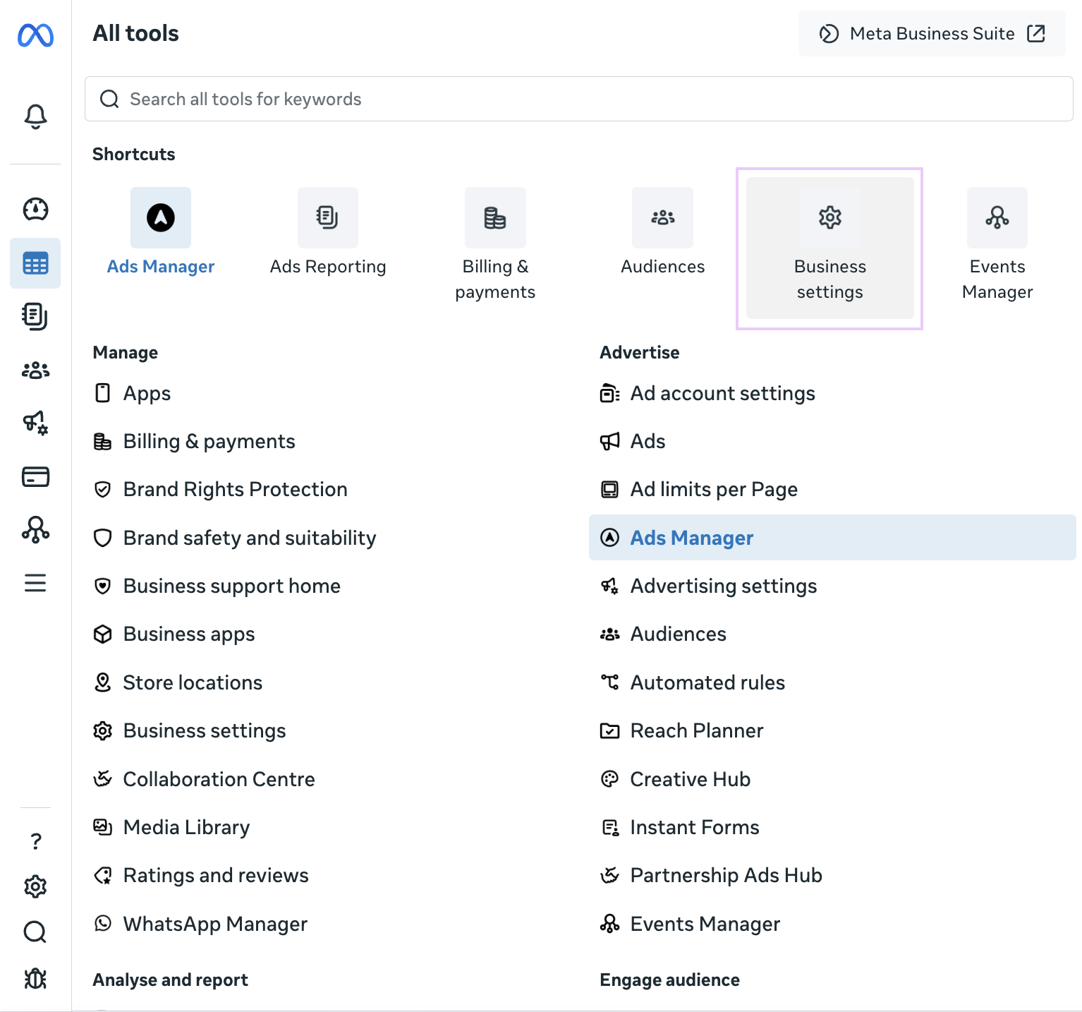Open Audiences people icon in left sidebar
The height and width of the screenshot is (1012, 1082).
tap(35, 370)
